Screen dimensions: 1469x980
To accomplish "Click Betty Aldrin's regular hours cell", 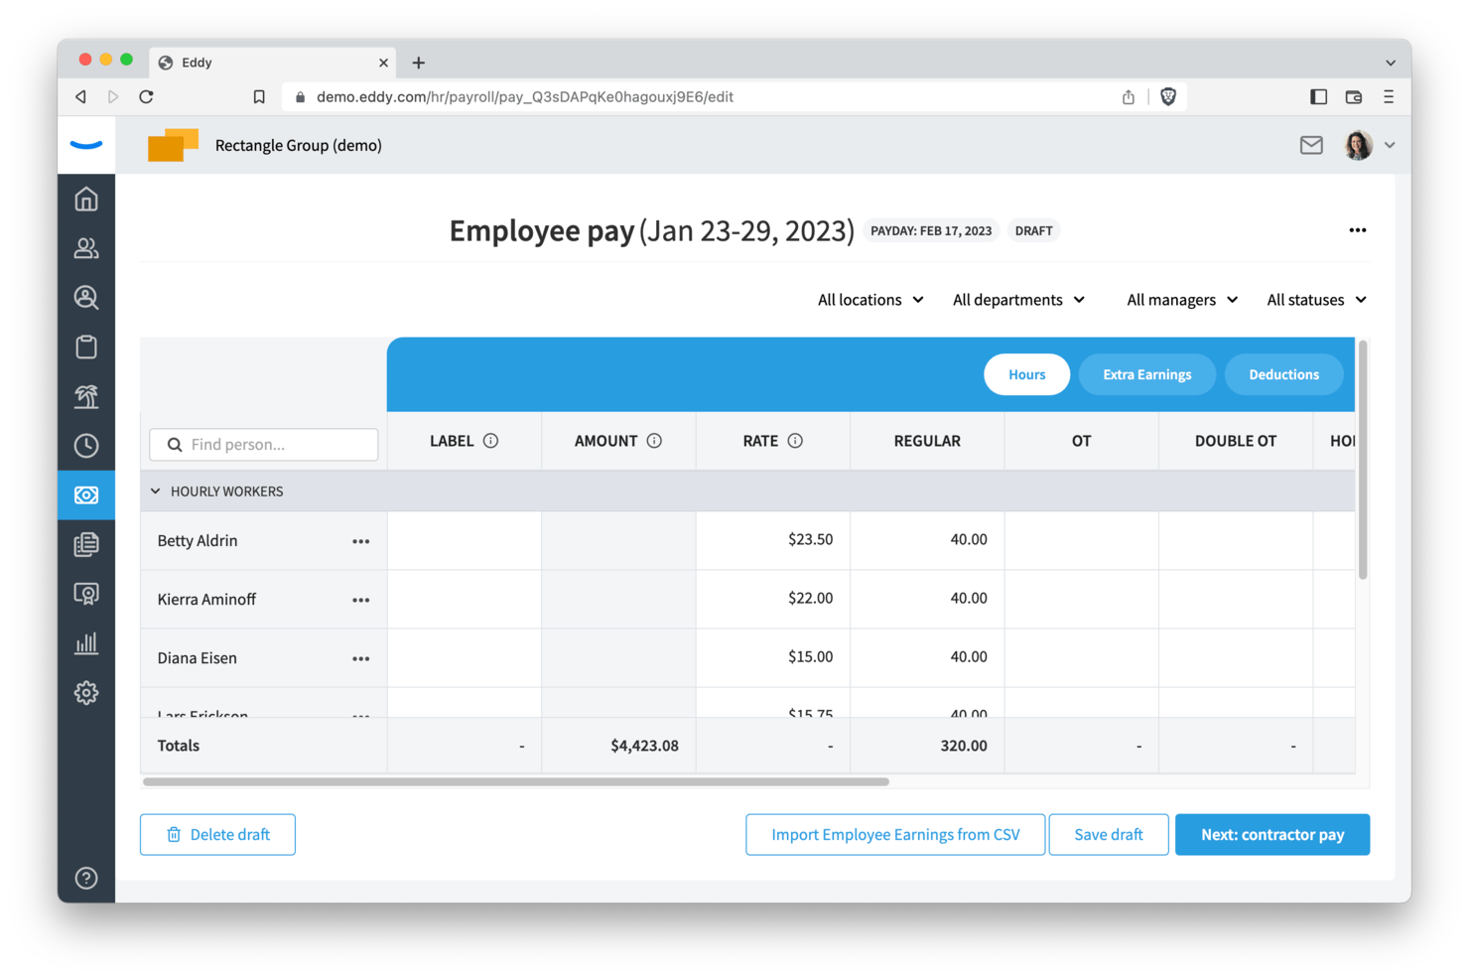I will [x=927, y=540].
